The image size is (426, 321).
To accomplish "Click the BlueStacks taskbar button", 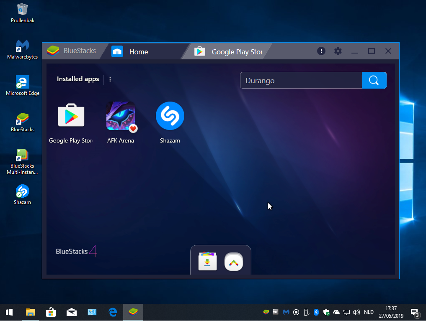I will pos(133,312).
